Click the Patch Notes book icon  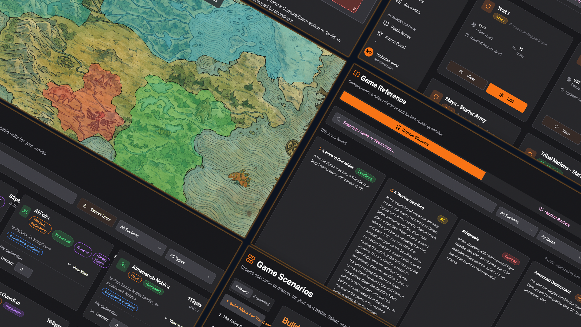tap(386, 23)
